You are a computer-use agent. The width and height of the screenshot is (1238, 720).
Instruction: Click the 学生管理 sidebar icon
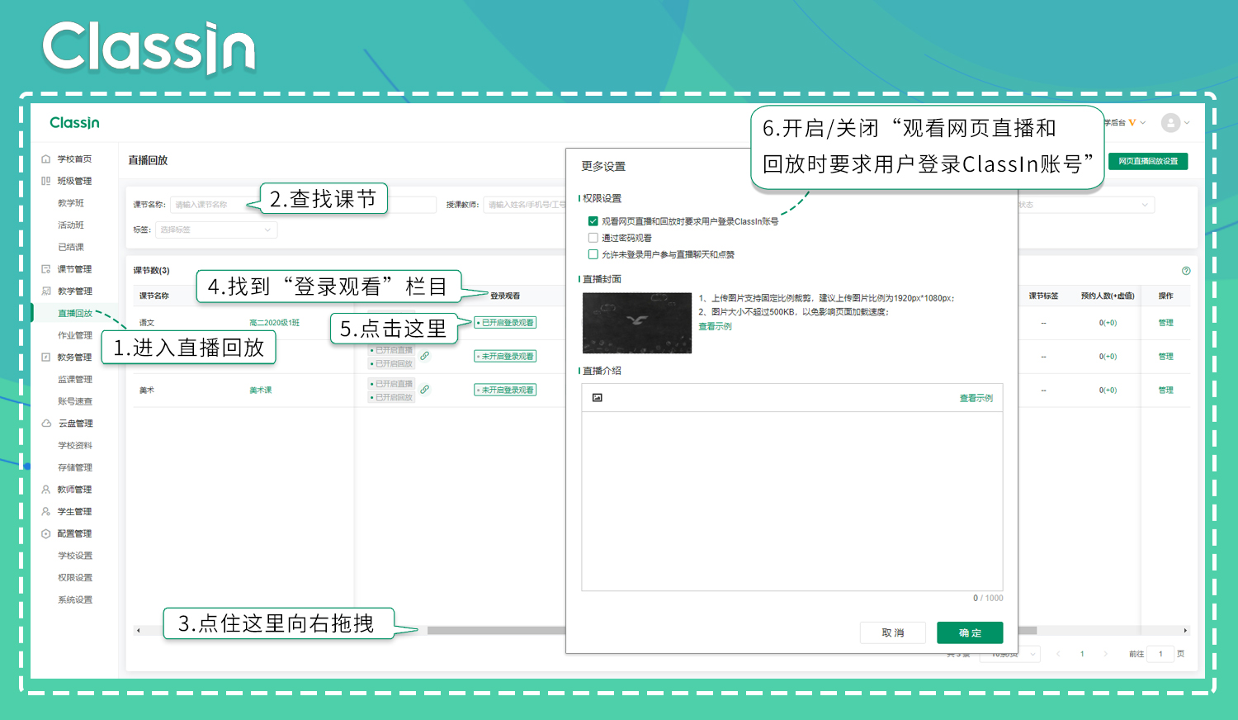pyautogui.click(x=46, y=512)
